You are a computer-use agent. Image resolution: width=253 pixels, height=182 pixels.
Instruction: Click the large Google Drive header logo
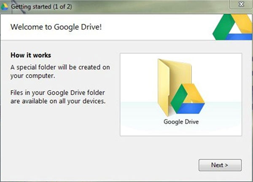(233, 27)
